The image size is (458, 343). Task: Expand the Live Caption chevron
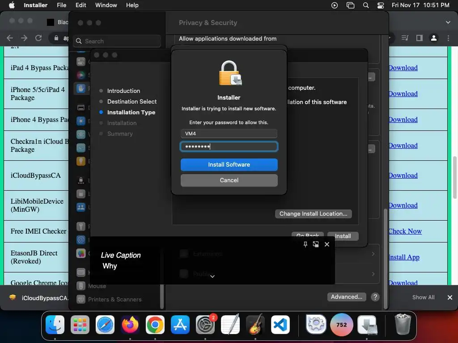click(212, 276)
